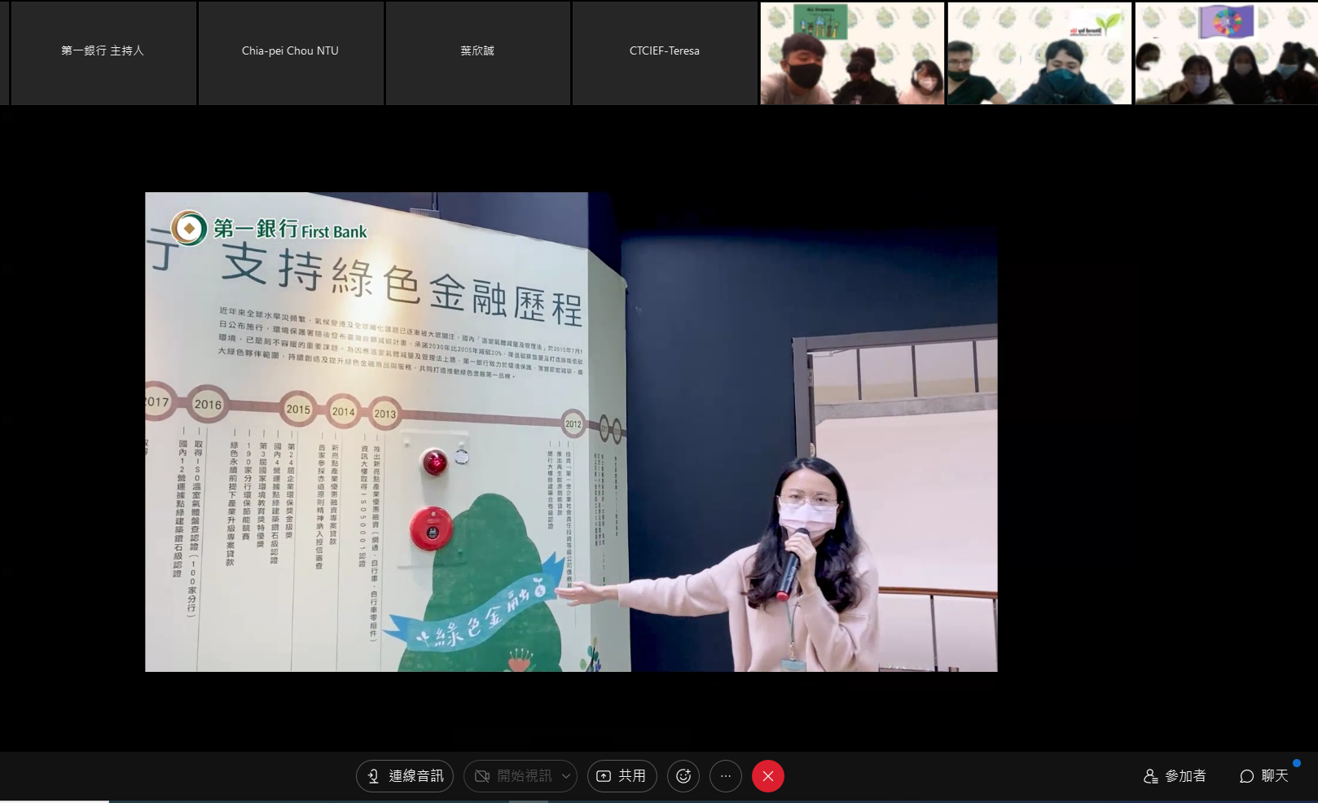Select the video tile with the green poster
This screenshot has height=803, width=1318.
852,54
